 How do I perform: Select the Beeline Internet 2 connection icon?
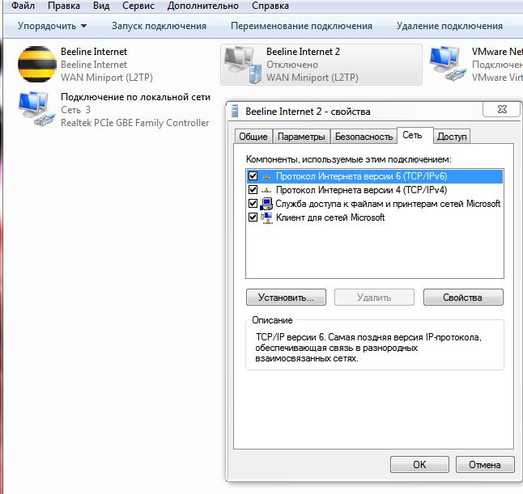pos(243,65)
